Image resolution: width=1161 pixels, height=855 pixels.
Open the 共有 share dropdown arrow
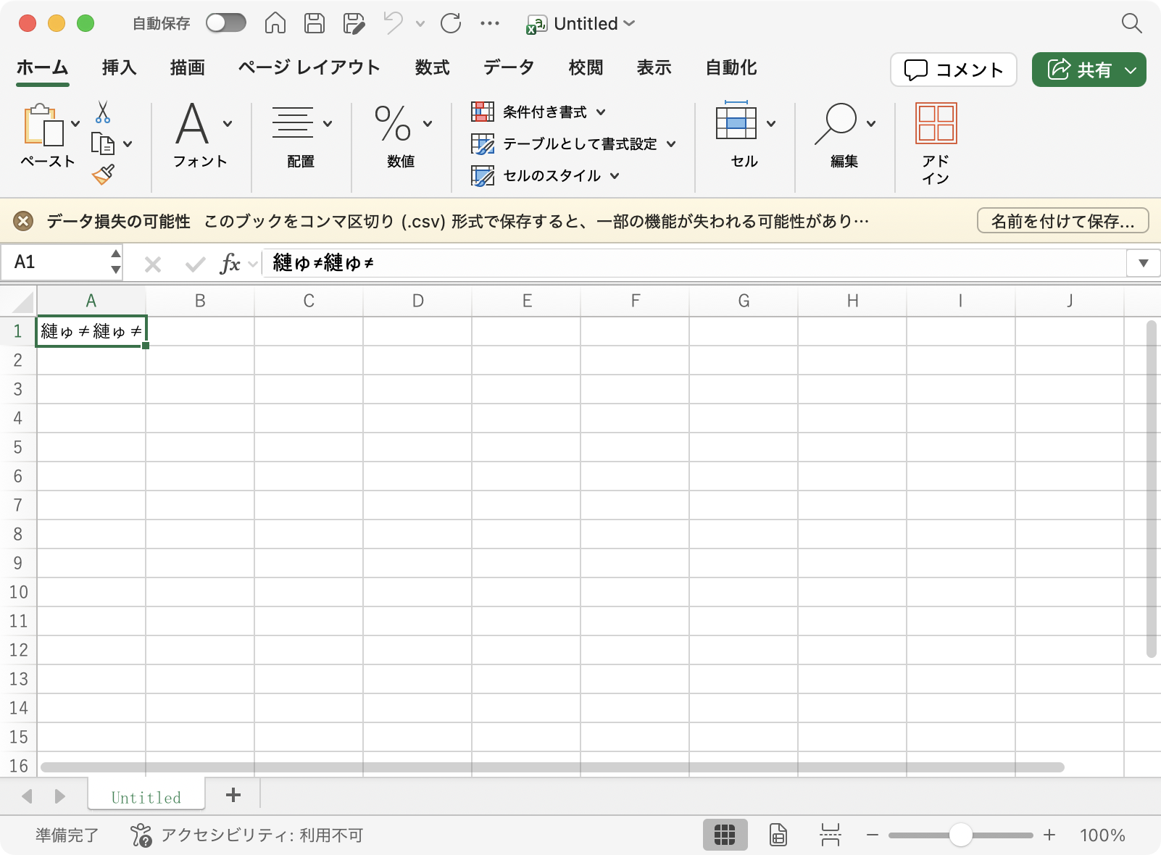pyautogui.click(x=1131, y=70)
